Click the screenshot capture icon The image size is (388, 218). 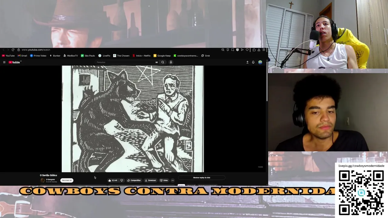coord(232,50)
